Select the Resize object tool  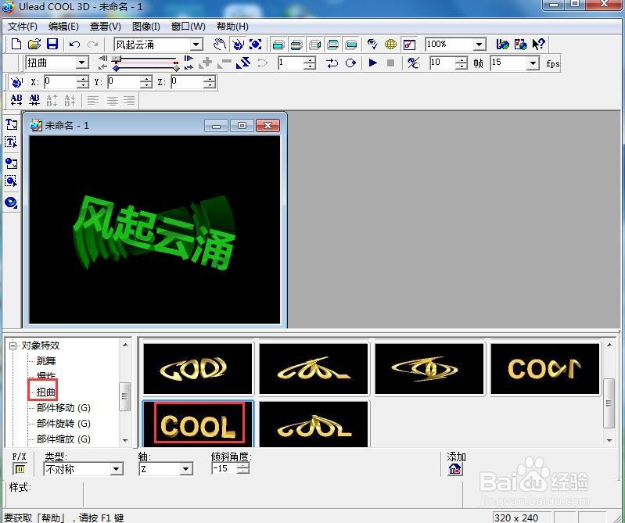(256, 45)
